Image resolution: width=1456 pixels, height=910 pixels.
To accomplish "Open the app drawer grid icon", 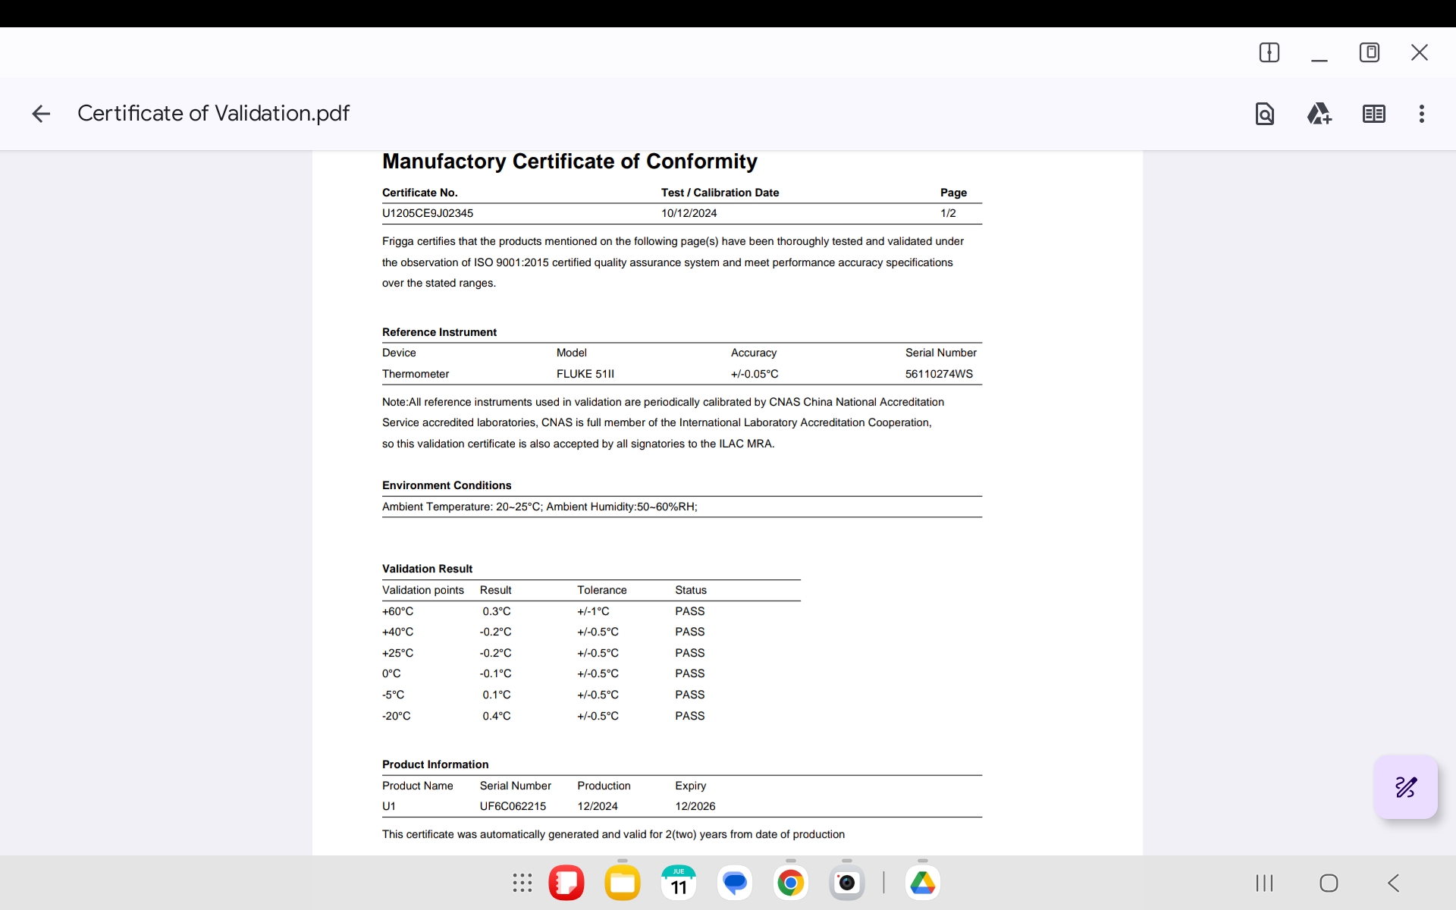I will click(x=522, y=883).
